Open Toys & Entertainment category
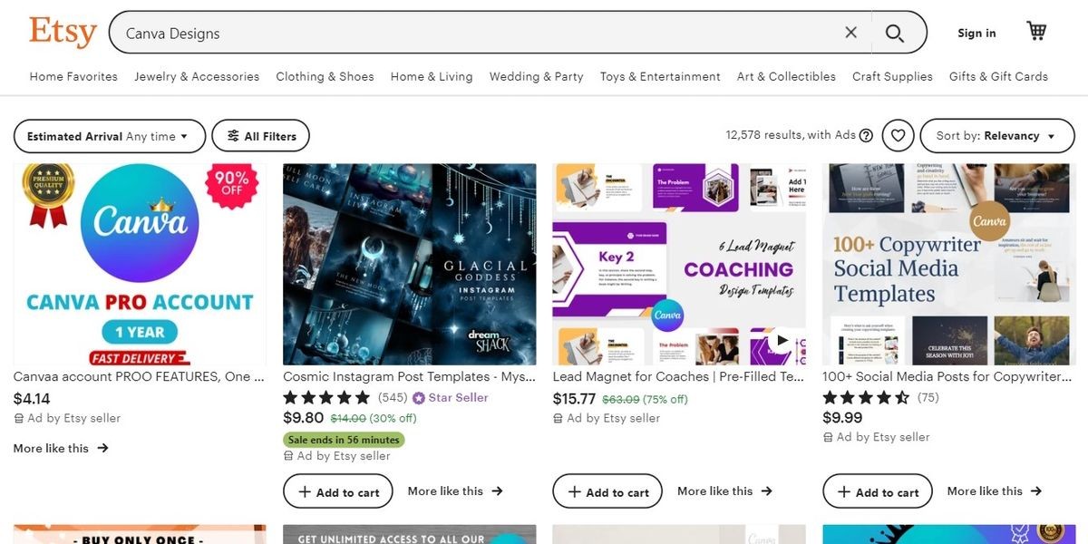Image resolution: width=1088 pixels, height=544 pixels. point(660,77)
